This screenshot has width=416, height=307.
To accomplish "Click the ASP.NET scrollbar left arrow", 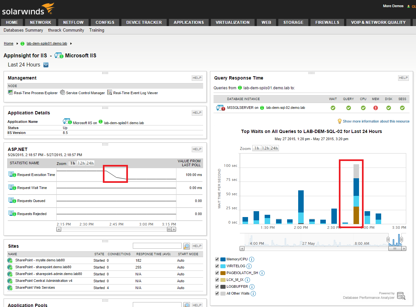I will 59,229.
